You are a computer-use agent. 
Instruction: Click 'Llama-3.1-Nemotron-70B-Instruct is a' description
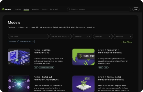pos(50,88)
